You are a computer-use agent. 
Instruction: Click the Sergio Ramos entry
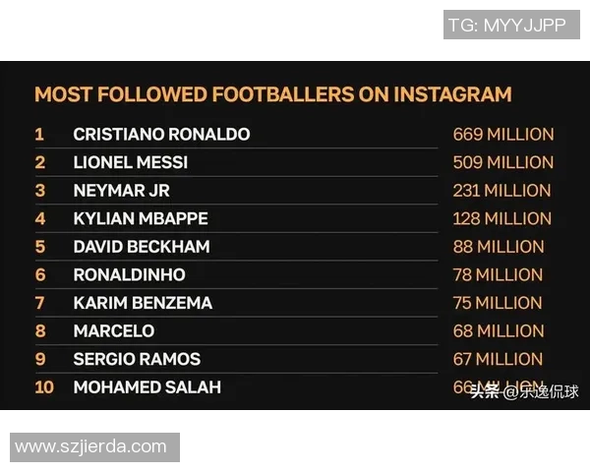tap(137, 359)
